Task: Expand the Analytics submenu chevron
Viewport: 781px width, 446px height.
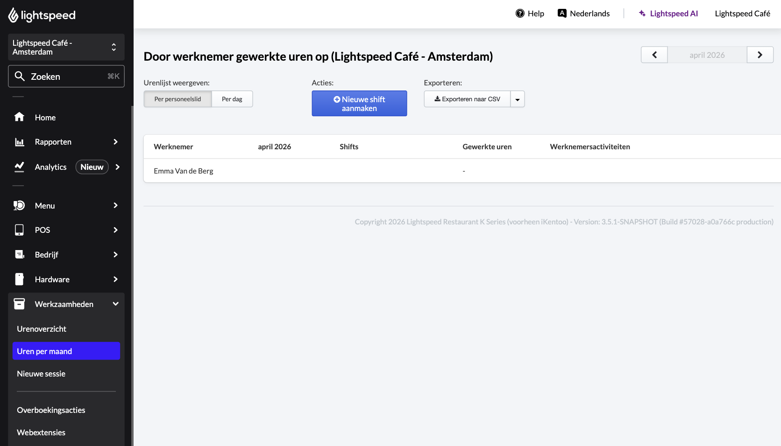Action: 117,167
